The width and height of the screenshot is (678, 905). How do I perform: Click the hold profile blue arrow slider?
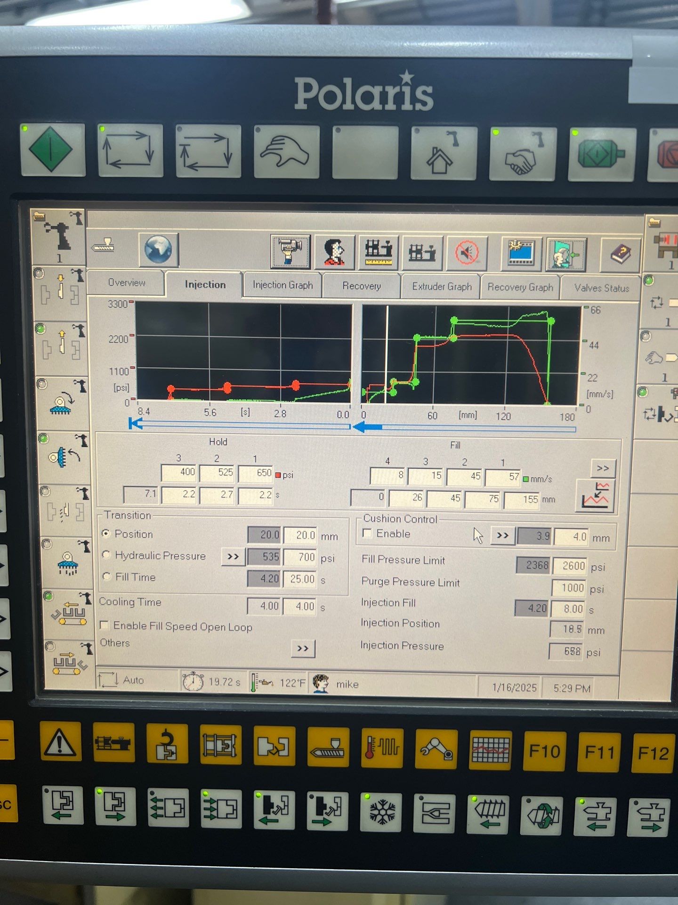pos(240,425)
